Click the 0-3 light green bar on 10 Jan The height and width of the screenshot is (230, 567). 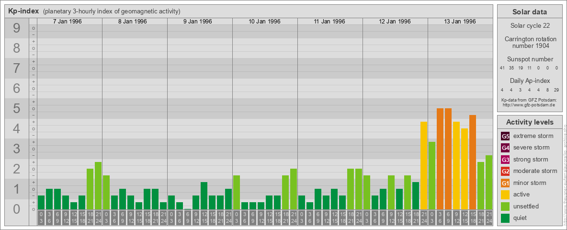pyautogui.click(x=237, y=193)
